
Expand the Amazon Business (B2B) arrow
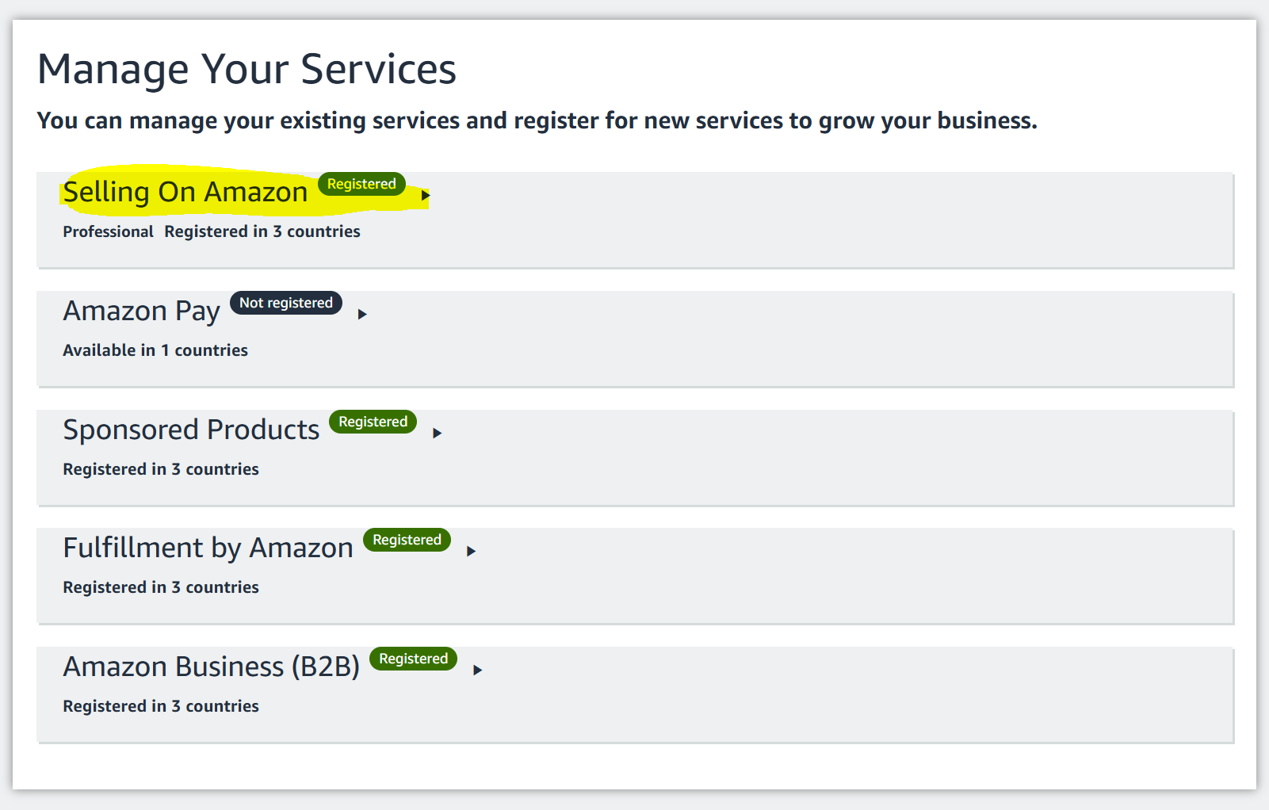coord(477,670)
